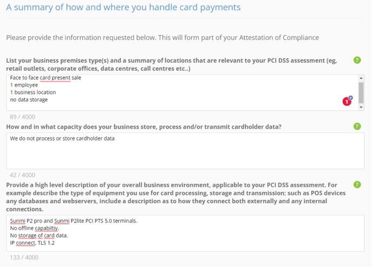372x267 pixels.
Task: Click the small blue plus on badge
Action: pyautogui.click(x=351, y=98)
